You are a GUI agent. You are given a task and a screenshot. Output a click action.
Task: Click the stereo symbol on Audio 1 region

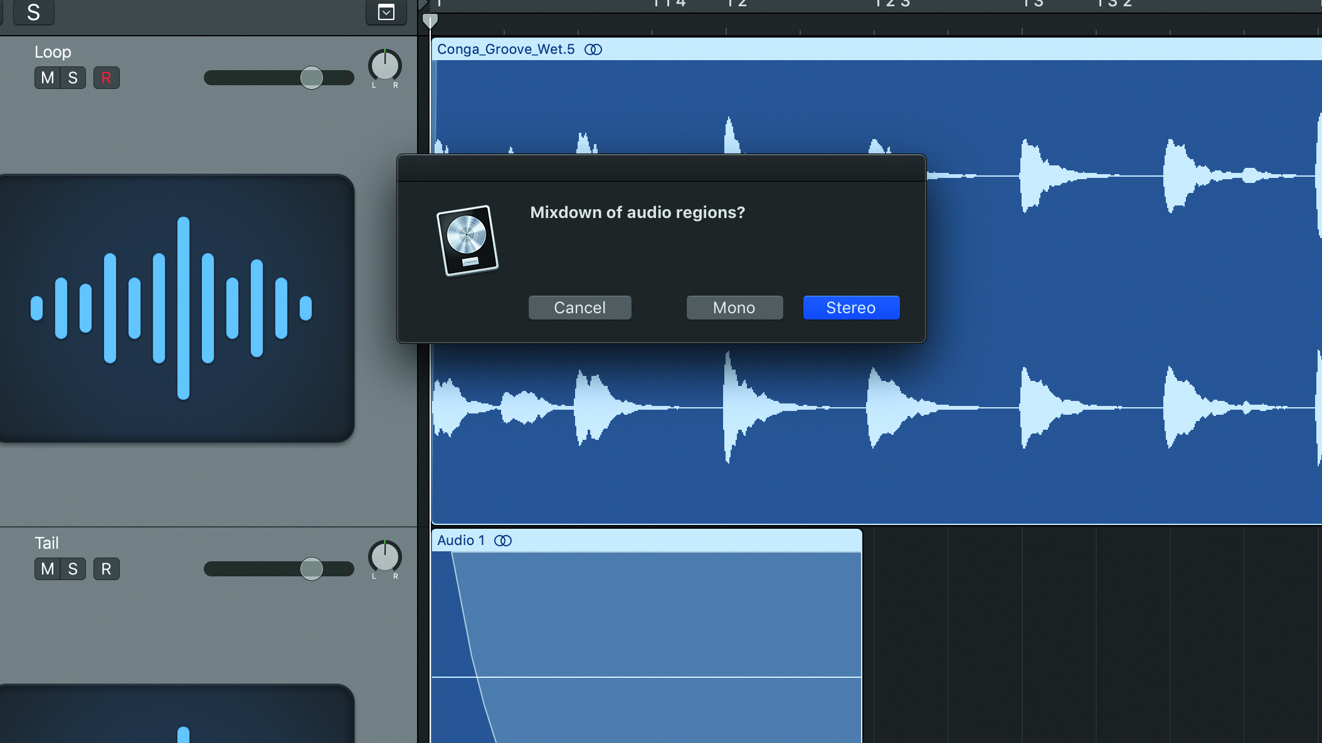[503, 541]
